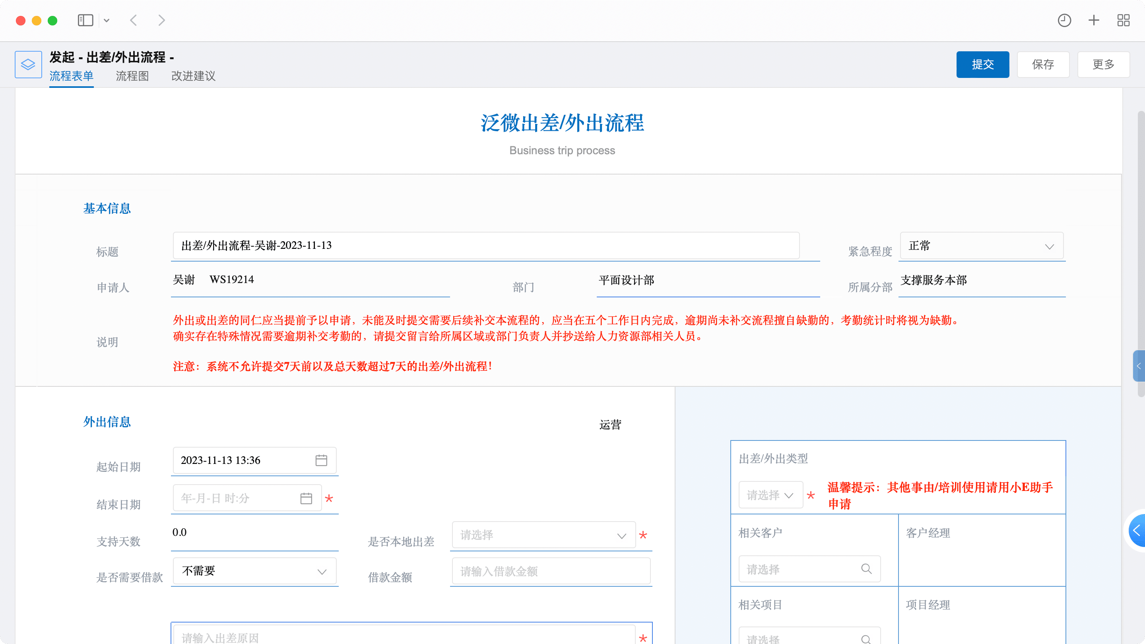1145x644 pixels.
Task: Click employee ID WS19214
Action: (231, 279)
